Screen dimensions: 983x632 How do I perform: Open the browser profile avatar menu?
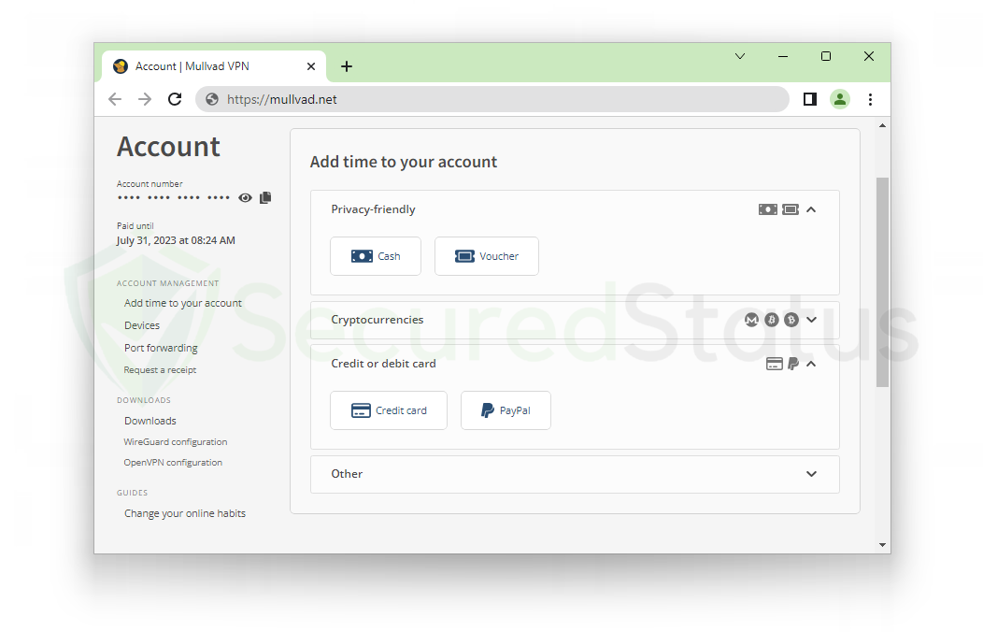[840, 99]
